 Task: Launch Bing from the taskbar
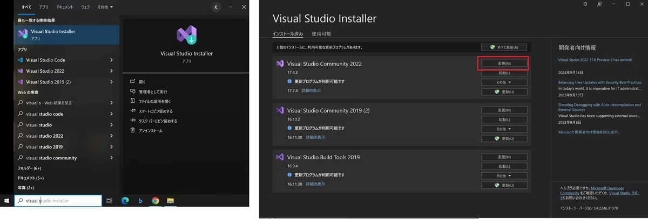pos(139,201)
